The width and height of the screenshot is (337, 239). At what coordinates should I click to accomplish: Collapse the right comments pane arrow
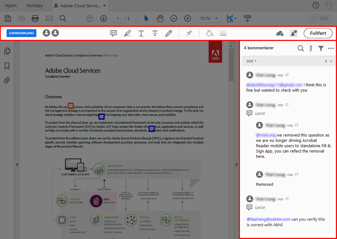tap(236, 165)
